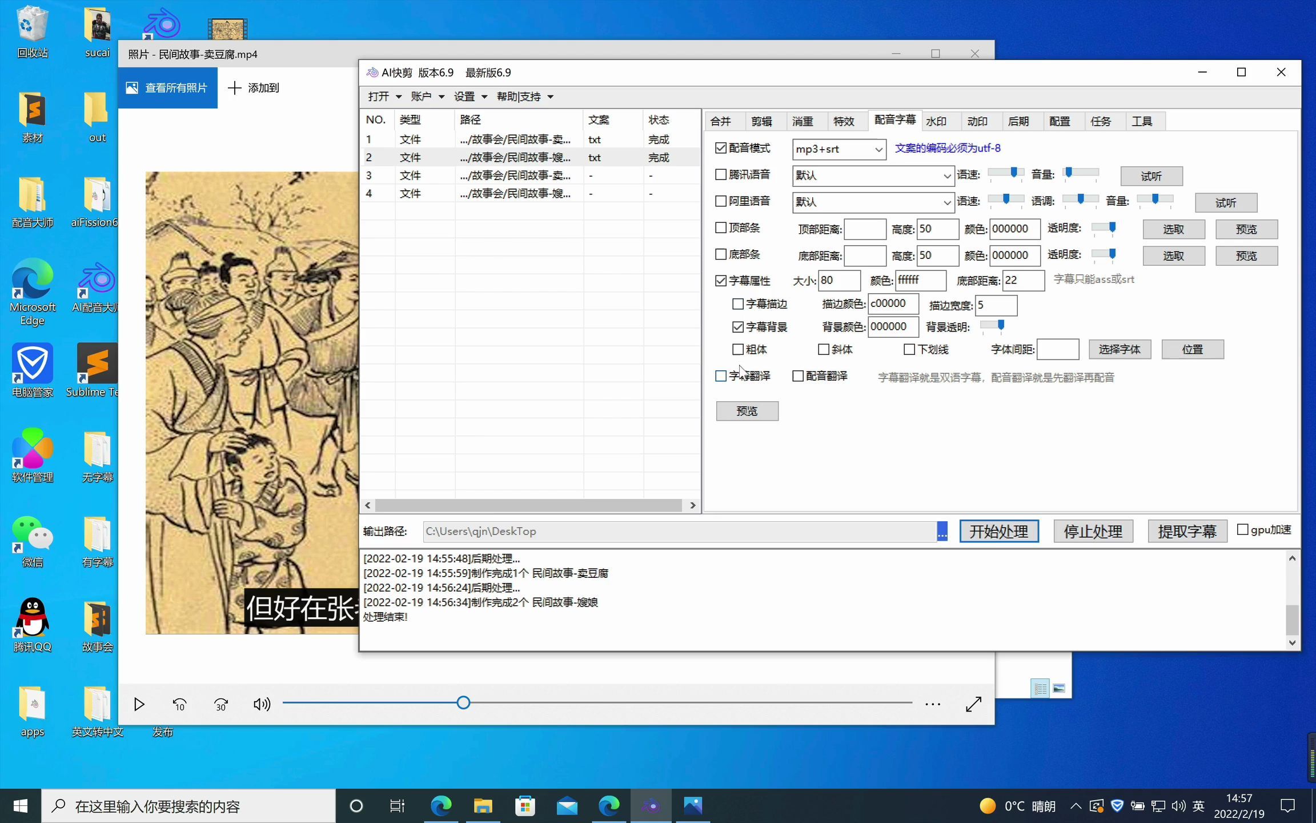Launch WeChat (微信) desktop shortcut
Viewport: 1316px width, 823px height.
pos(32,541)
